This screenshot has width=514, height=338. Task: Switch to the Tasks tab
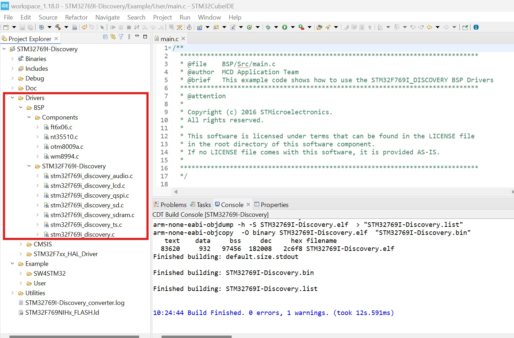point(200,205)
